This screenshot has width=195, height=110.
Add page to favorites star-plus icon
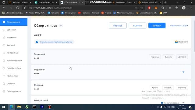(142, 8)
